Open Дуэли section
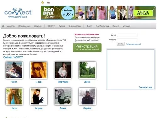Viewport: 157px width, 118px height. point(62,26)
